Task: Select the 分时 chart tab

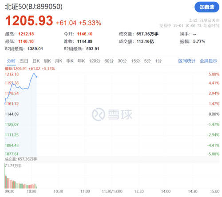Action: point(11,61)
